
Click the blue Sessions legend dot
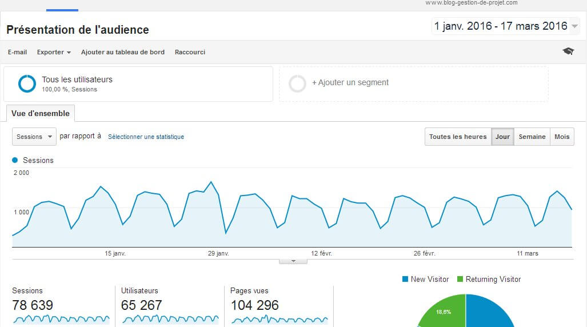(15, 160)
